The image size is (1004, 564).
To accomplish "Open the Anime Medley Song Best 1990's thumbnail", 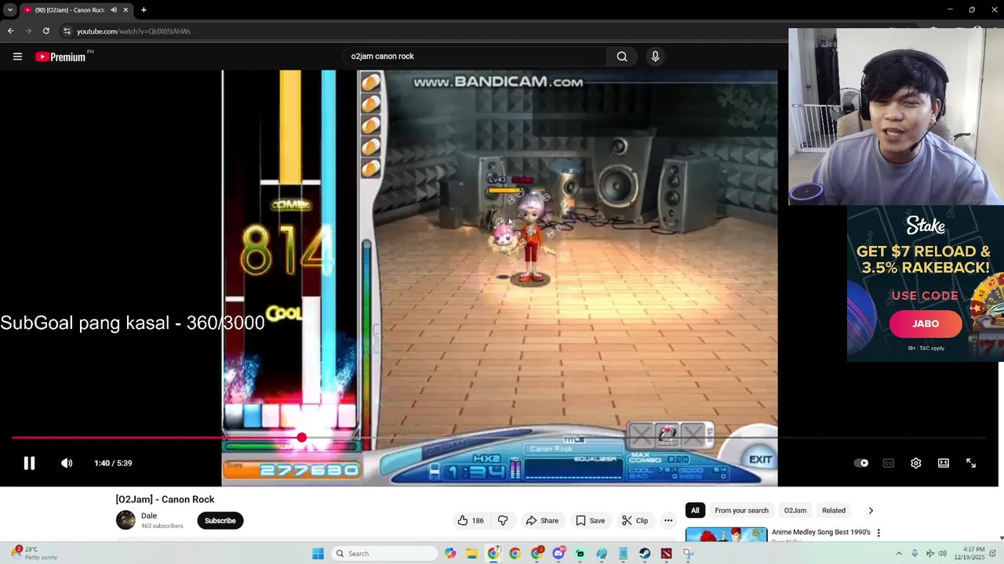I will [726, 535].
